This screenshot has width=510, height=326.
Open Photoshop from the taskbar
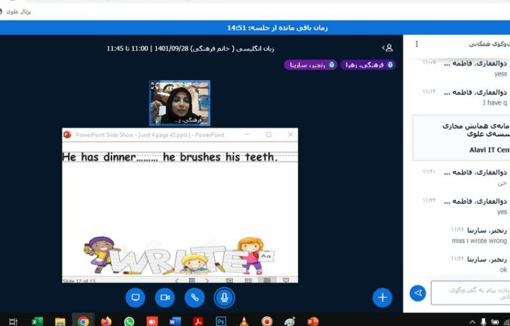[x=221, y=321]
